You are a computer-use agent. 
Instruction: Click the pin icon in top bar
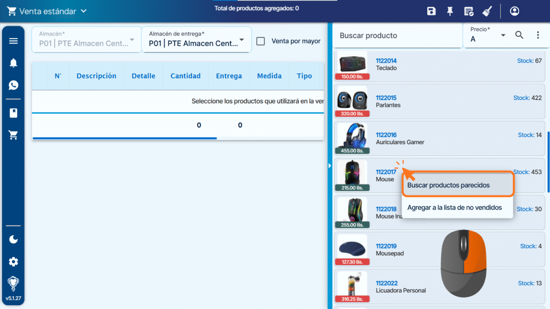click(450, 11)
